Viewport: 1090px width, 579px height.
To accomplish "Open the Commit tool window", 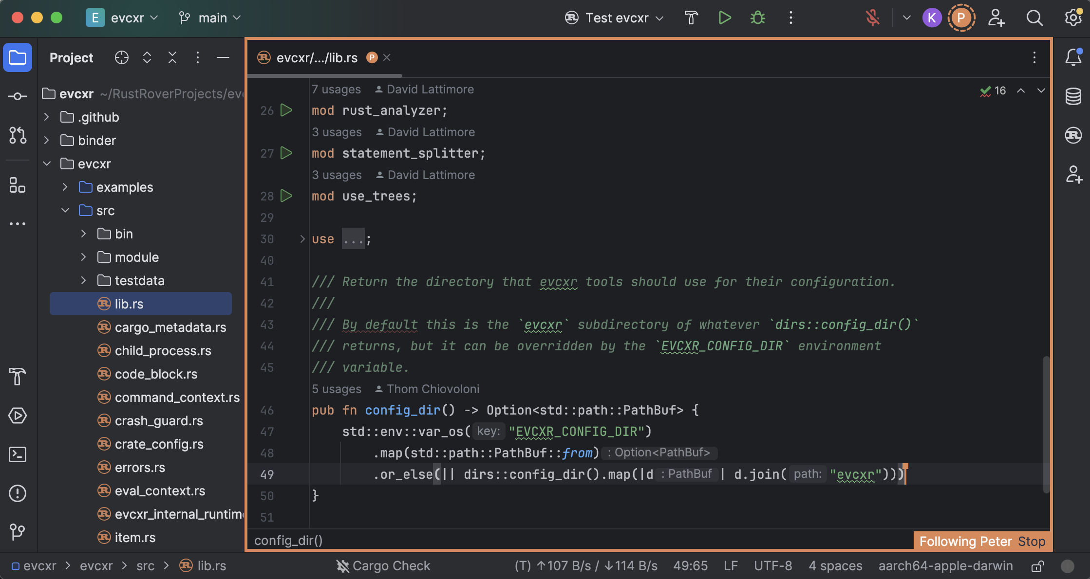I will click(18, 96).
